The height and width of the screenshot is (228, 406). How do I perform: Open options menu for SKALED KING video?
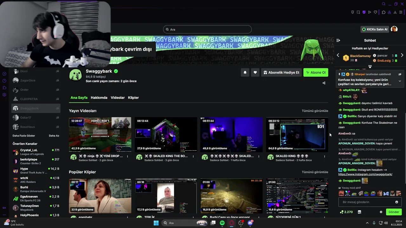[x=324, y=156]
